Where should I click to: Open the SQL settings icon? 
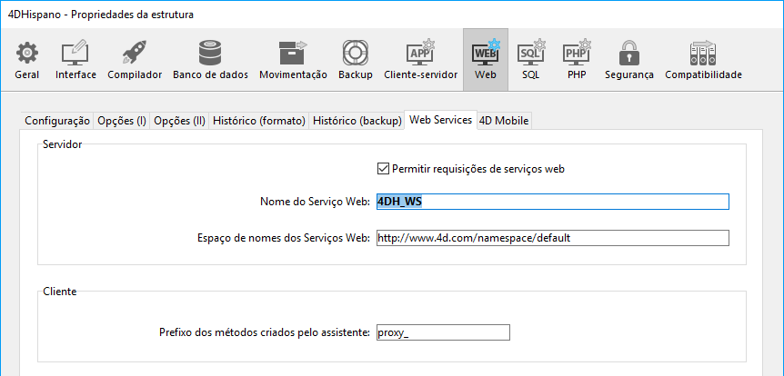531,54
